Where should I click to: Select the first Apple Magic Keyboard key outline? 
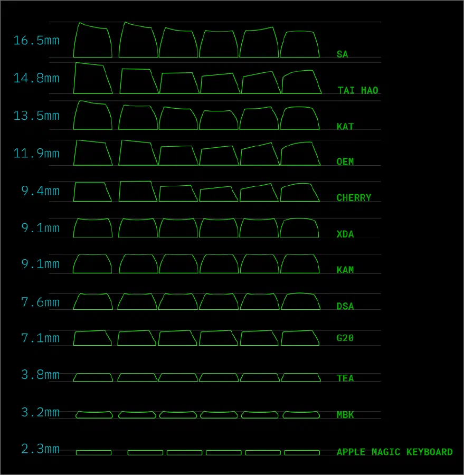pyautogui.click(x=93, y=453)
